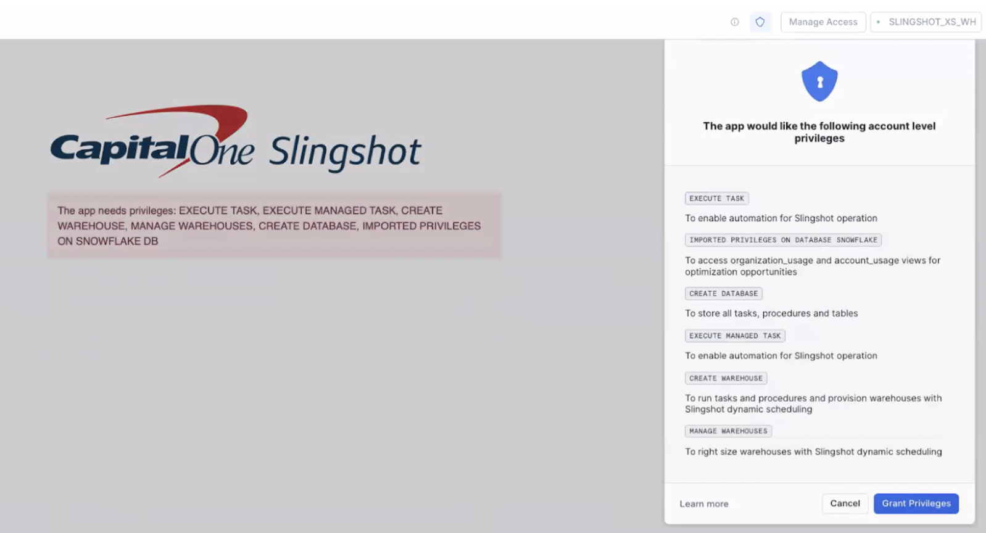The image size is (986, 533).
Task: Click 'To store all tasks, procedures and tables'
Action: click(x=771, y=313)
